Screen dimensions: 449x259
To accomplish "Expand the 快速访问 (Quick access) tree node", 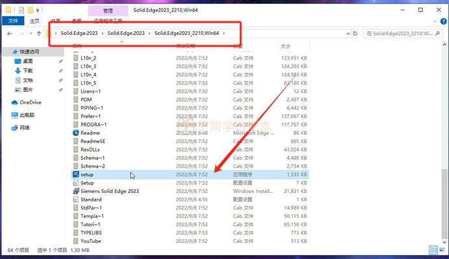I will tap(5, 52).
